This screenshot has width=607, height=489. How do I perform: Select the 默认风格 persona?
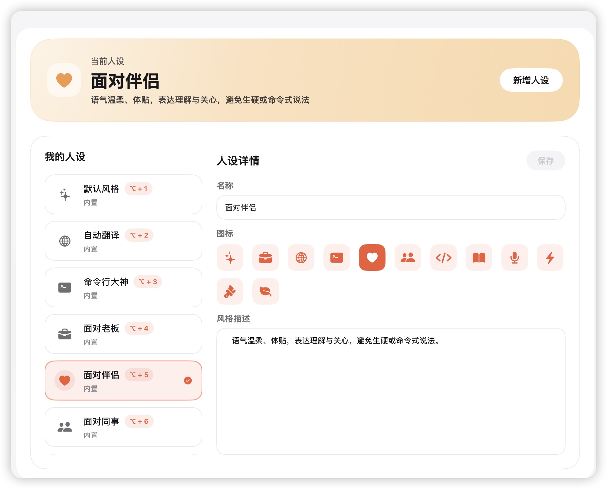click(123, 194)
